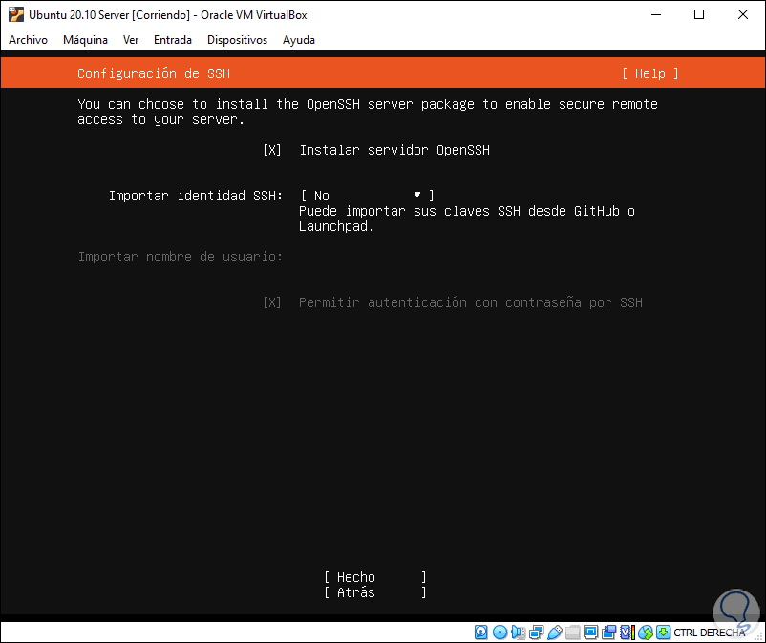Image resolution: width=766 pixels, height=643 pixels.
Task: Click the CTRL DERECHA host key label
Action: coord(709,633)
